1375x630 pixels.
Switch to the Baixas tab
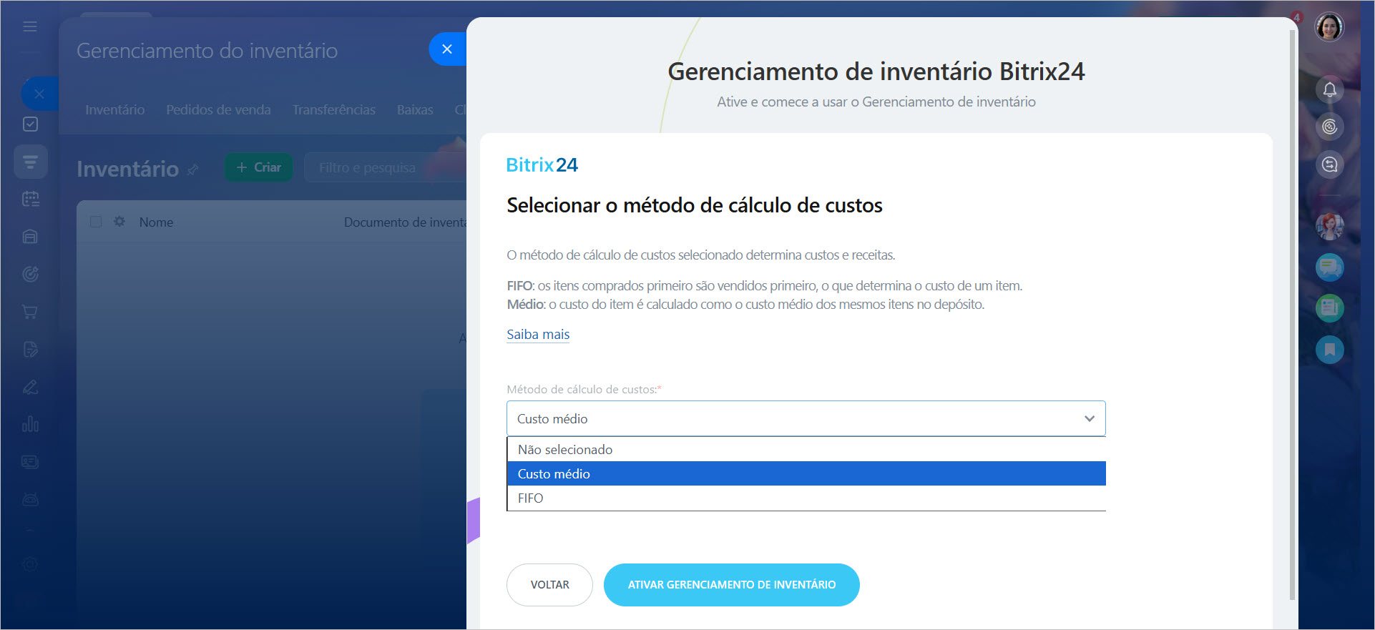coord(415,109)
